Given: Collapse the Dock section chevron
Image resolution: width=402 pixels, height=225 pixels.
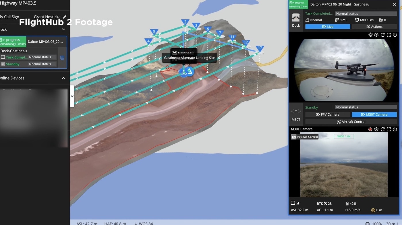Looking at the screenshot, I should click(63, 29).
